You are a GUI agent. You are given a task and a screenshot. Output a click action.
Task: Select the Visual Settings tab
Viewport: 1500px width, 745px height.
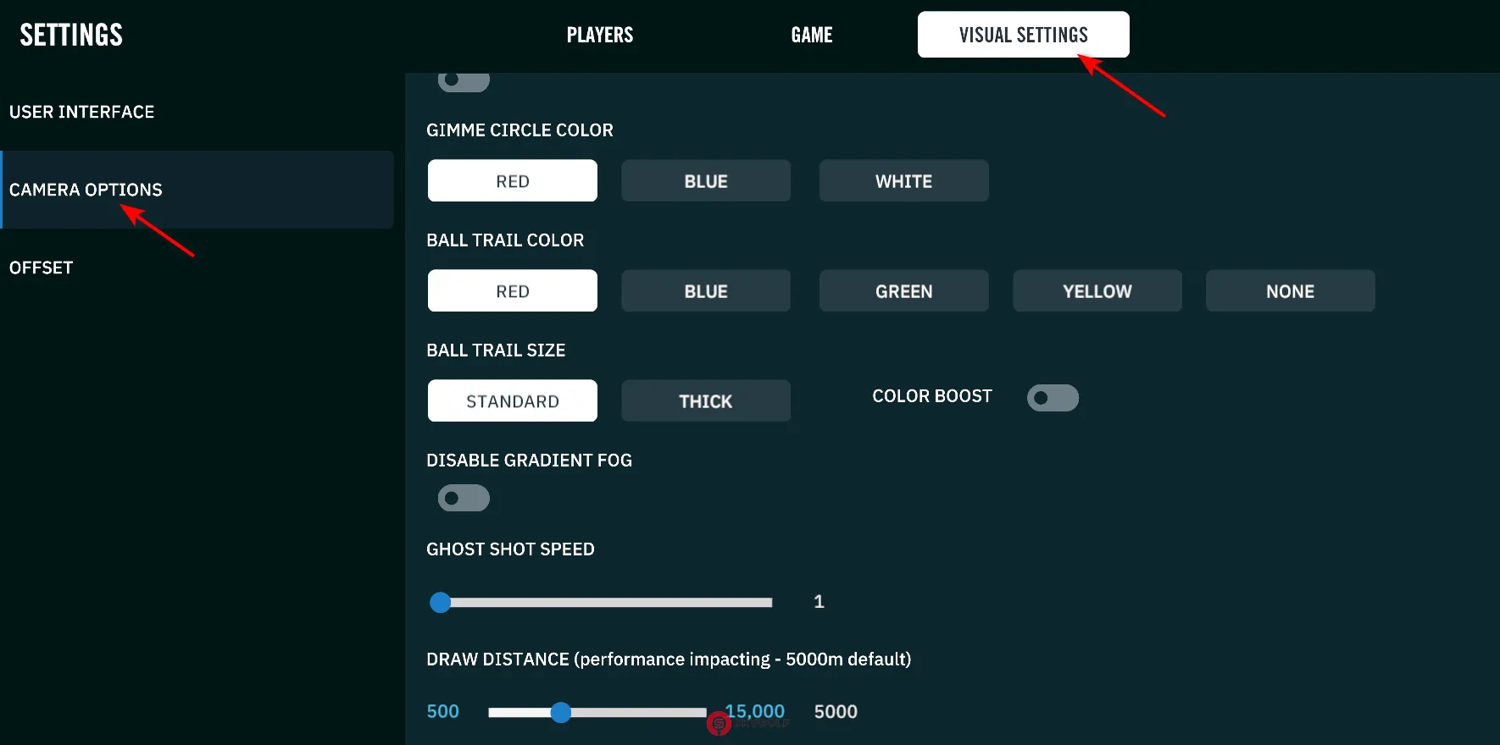(1023, 35)
